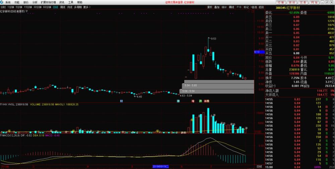The height and width of the screenshot is (169, 335).
Task: Switch to the 分时 period tab
Action: pyautogui.click(x=3, y=7)
